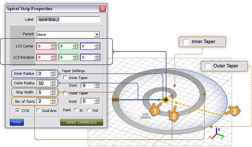Click the green LCS Rotation Y field
This screenshot has height=147, width=252.
(68, 57)
